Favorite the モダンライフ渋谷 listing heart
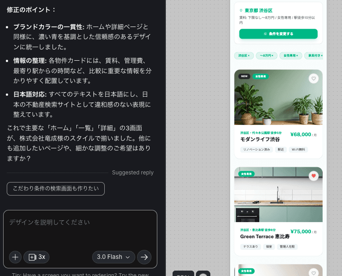This screenshot has height=276, width=342. tap(313, 79)
